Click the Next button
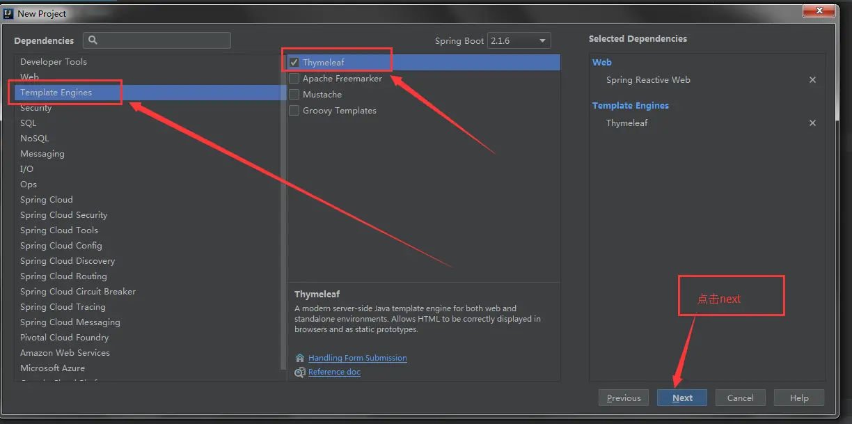The width and height of the screenshot is (852, 424). (x=682, y=398)
